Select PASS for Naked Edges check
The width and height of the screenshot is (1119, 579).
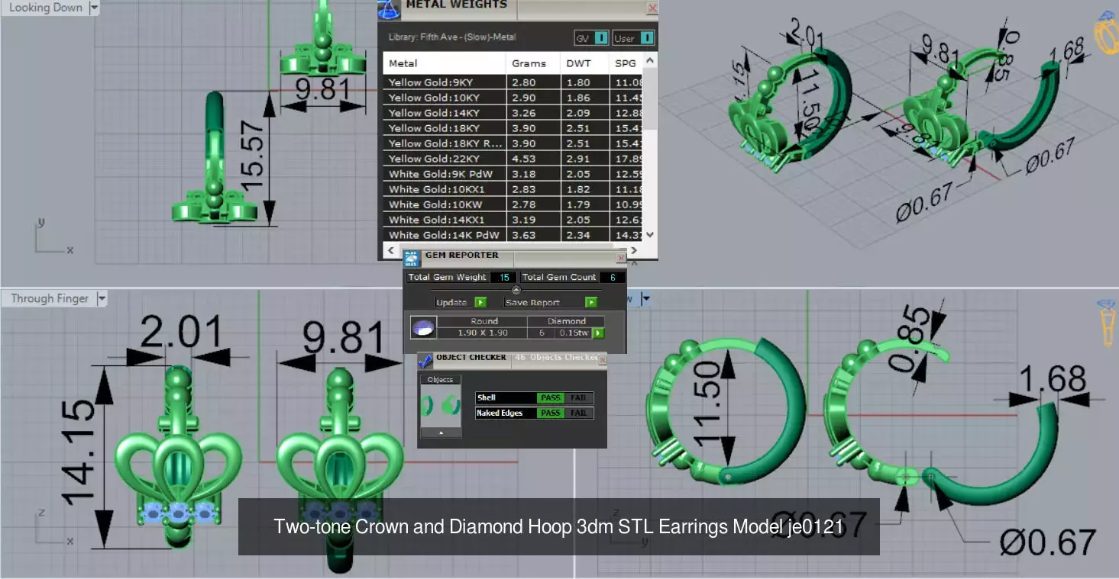pyautogui.click(x=550, y=413)
